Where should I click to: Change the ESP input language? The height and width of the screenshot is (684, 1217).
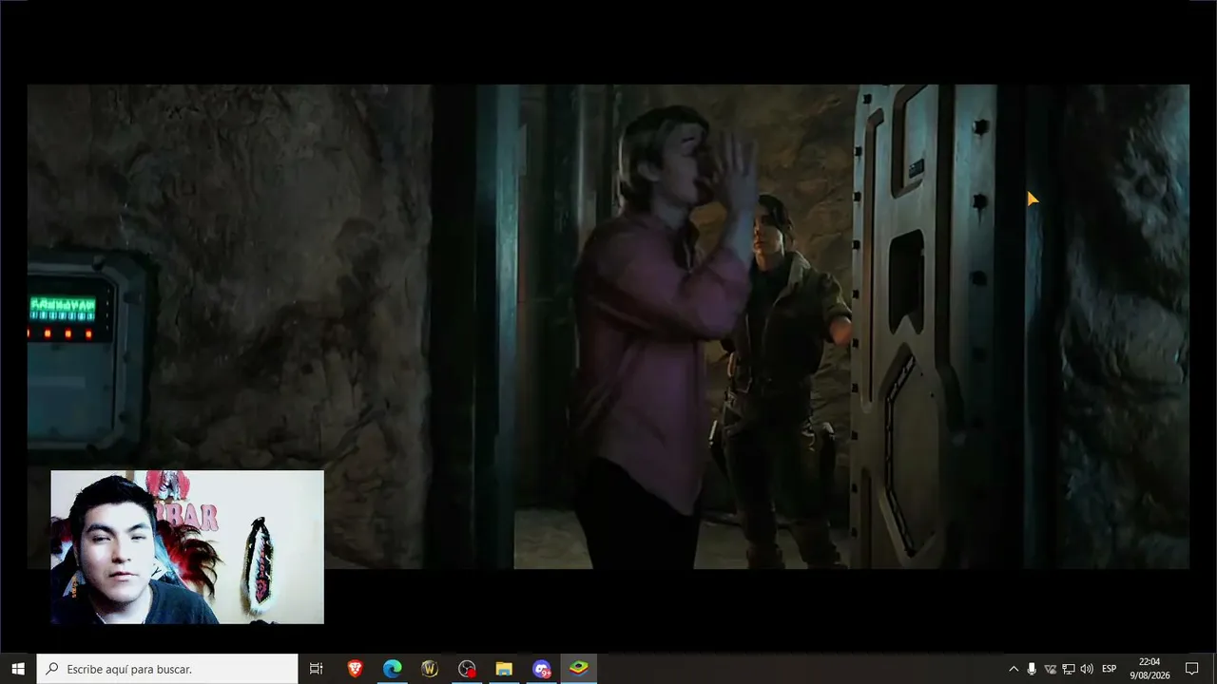point(1109,669)
